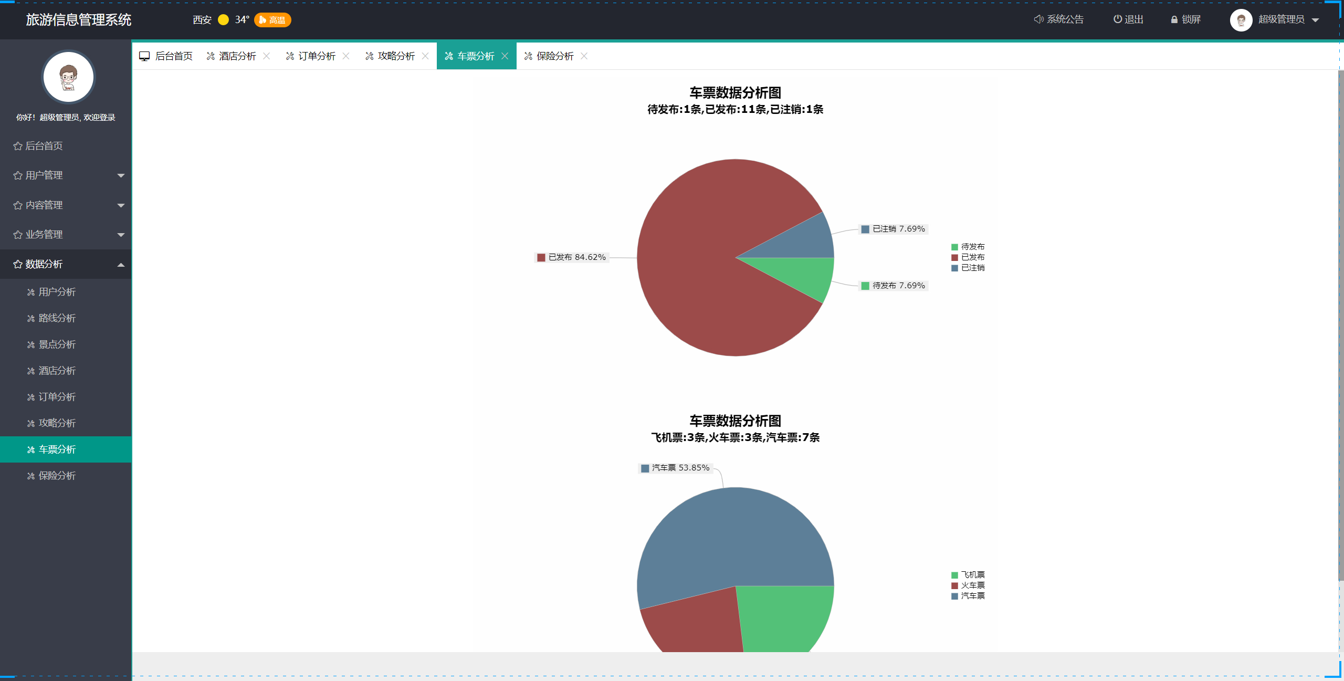Click the 后台首页 monitor tab icon

(144, 56)
